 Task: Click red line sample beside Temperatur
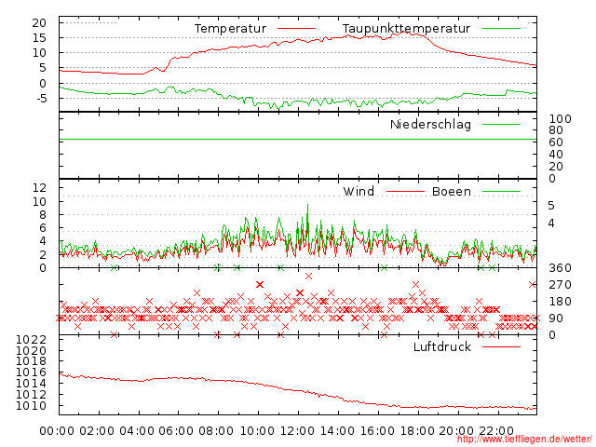click(296, 29)
